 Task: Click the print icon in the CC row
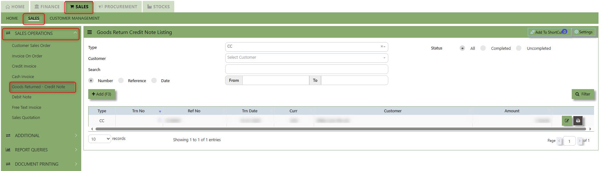[578, 121]
